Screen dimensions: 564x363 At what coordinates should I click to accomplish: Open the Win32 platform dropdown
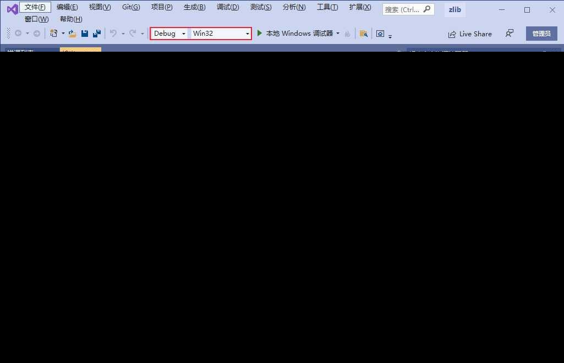pos(247,34)
